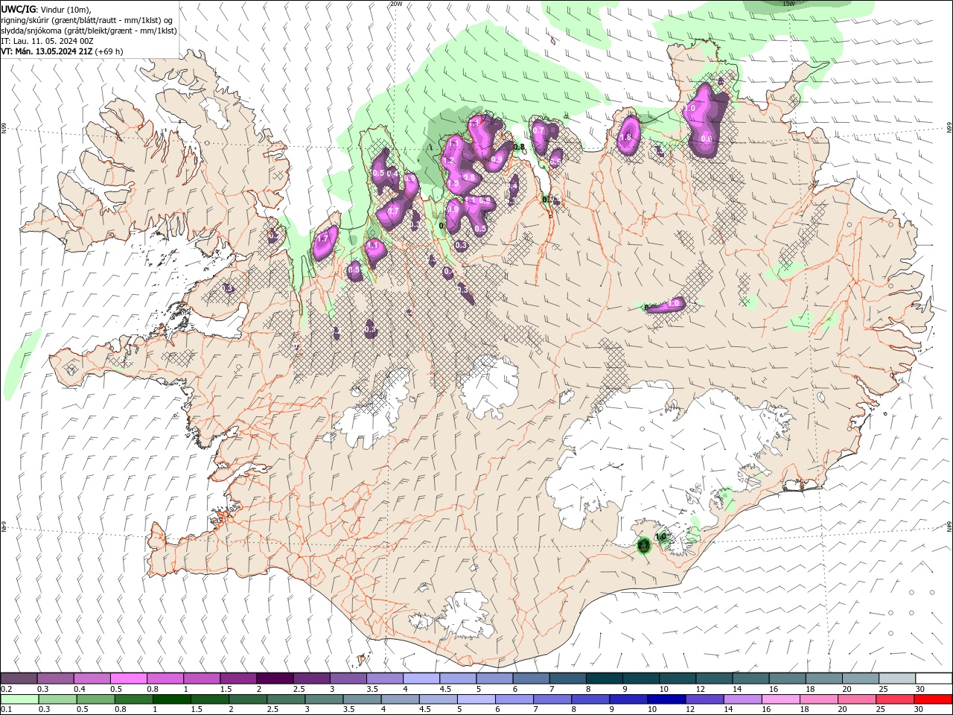This screenshot has height=715, width=953.
Task: Pick the dark purple 2 swatch in upper legend
Action: tap(275, 679)
